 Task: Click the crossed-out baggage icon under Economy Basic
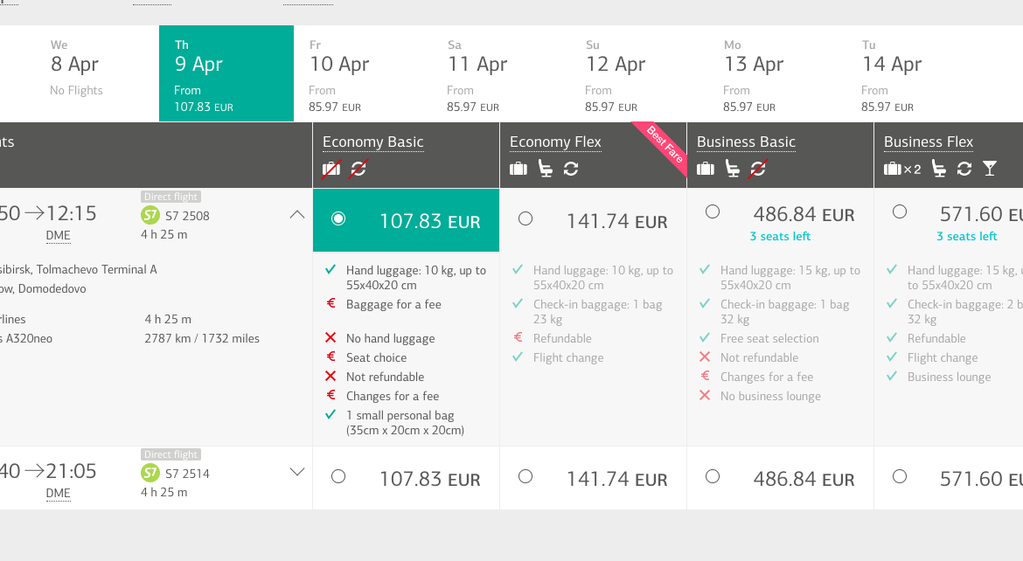pos(331,169)
